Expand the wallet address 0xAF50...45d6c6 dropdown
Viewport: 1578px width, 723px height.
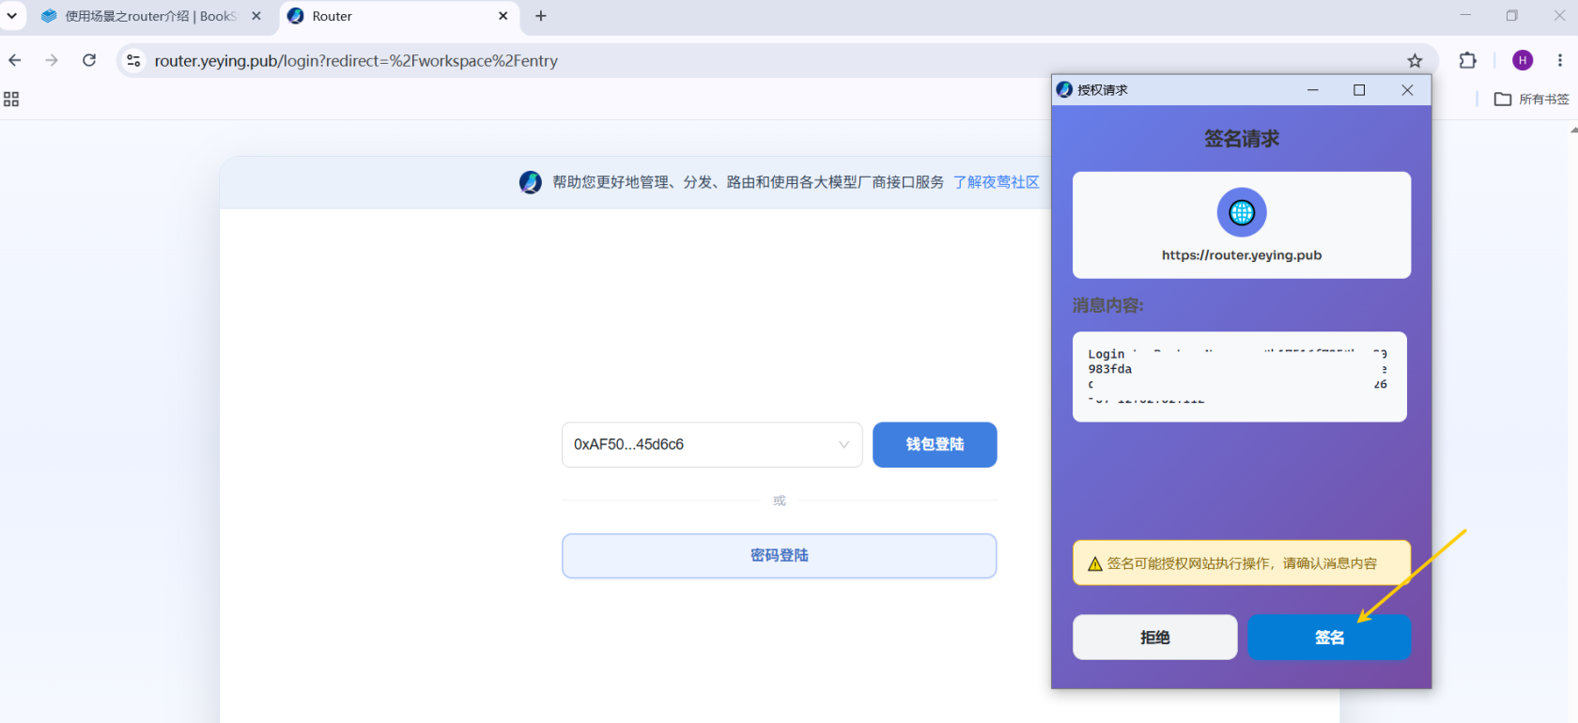point(712,444)
